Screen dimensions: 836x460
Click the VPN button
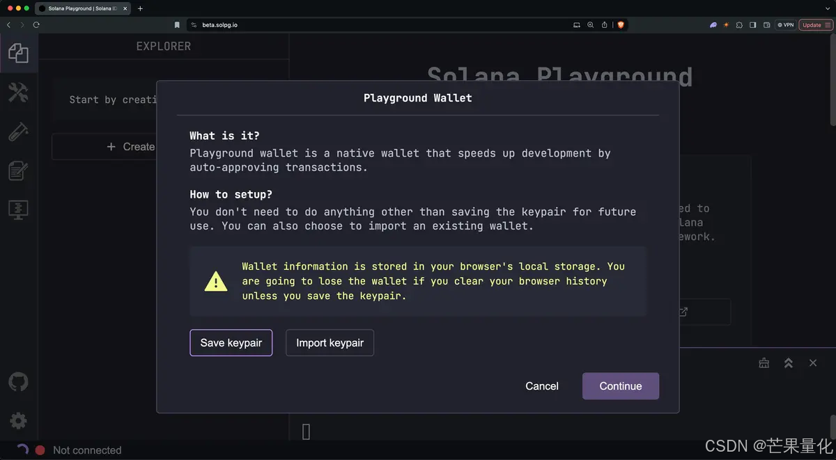pyautogui.click(x=786, y=24)
